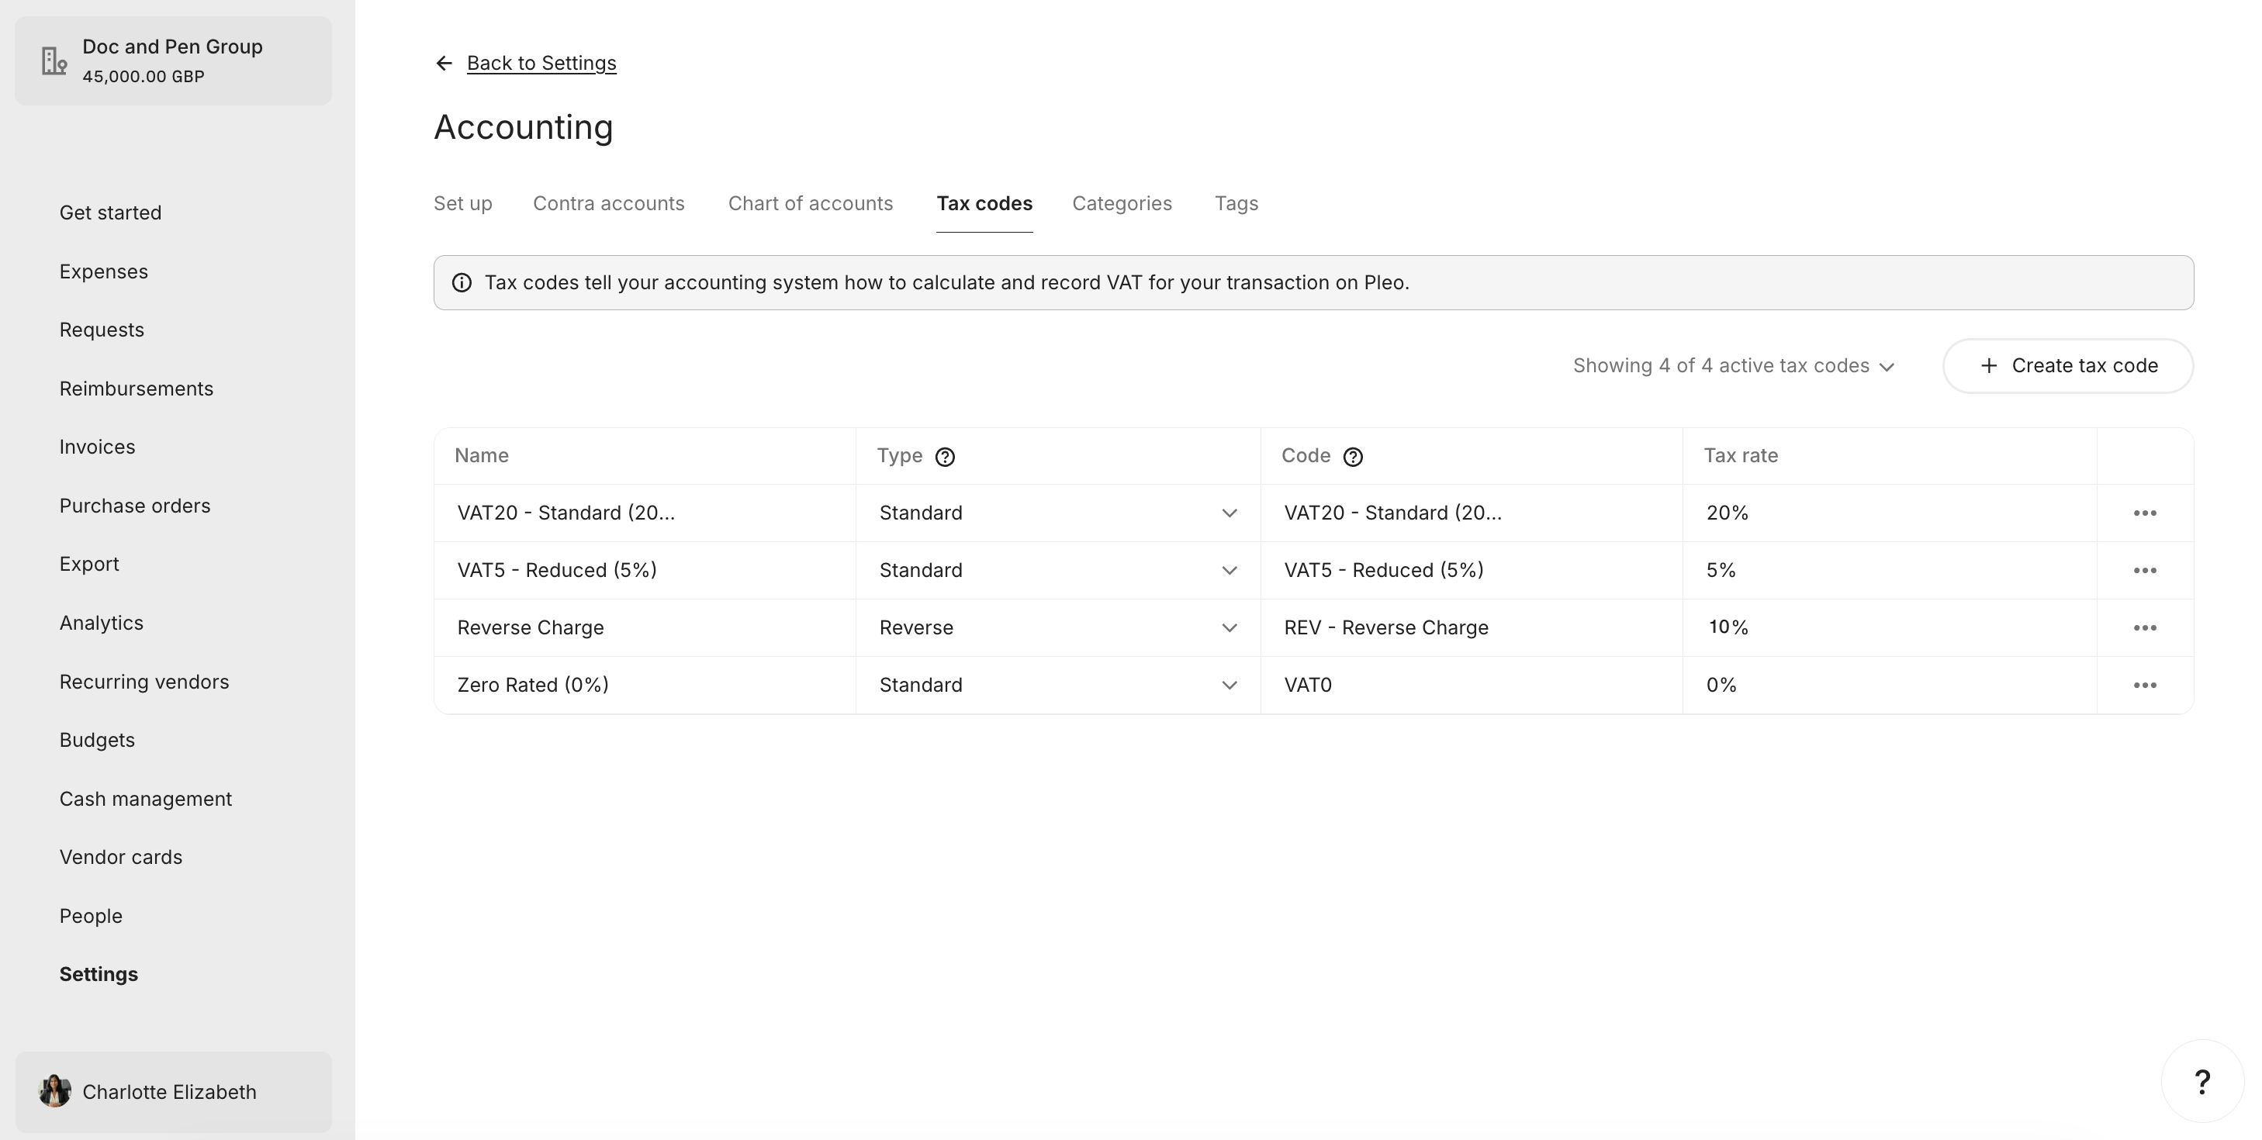Screen dimensions: 2262x1140
Task: Expand Type dropdown for Zero Rated
Action: pos(1057,685)
